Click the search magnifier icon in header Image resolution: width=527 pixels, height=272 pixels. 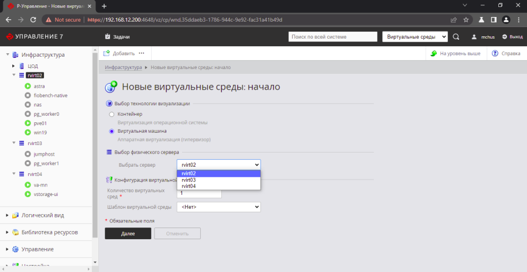click(x=457, y=37)
